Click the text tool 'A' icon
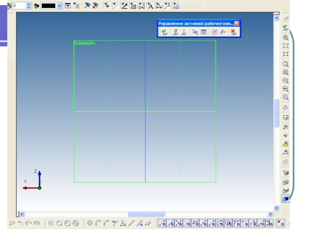This screenshot has height=232, width=309. tap(150, 6)
